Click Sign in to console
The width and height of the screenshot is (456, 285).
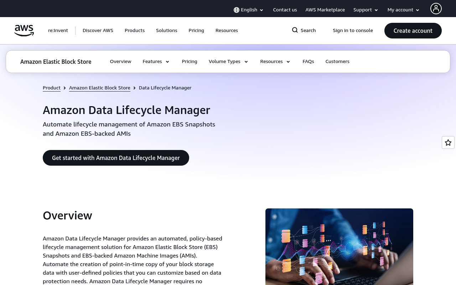tap(353, 31)
